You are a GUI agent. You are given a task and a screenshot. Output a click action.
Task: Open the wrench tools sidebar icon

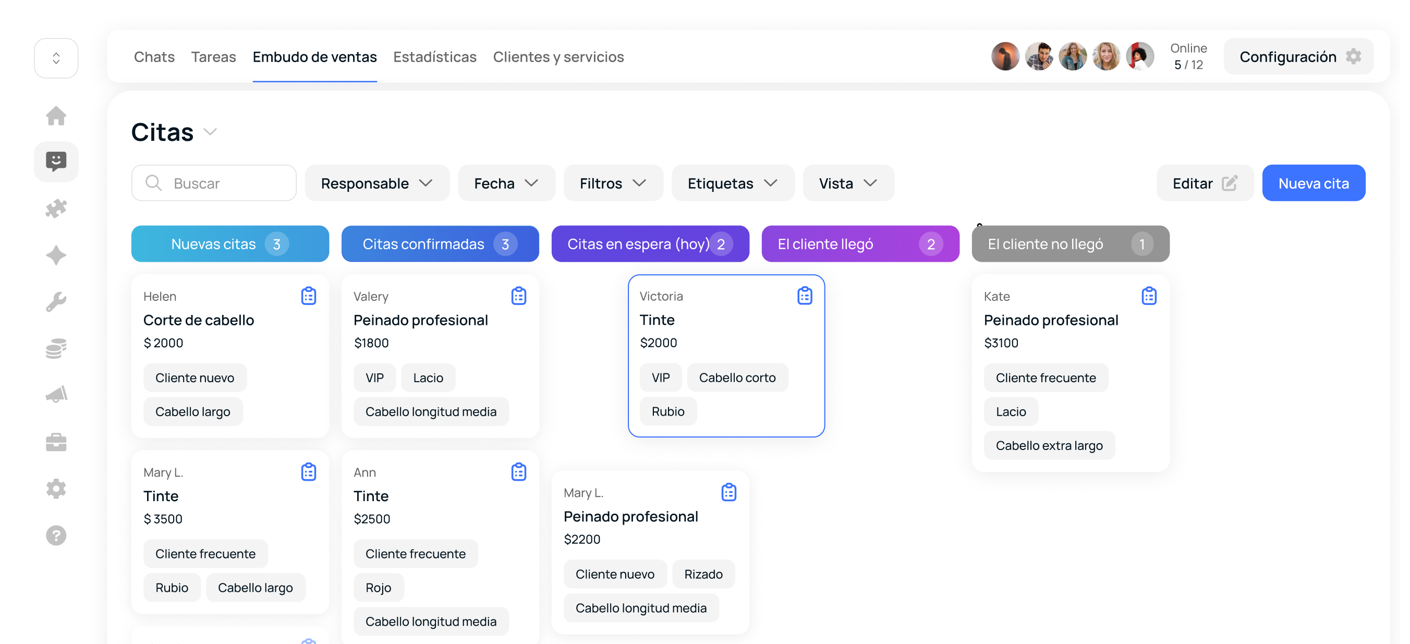coord(56,301)
